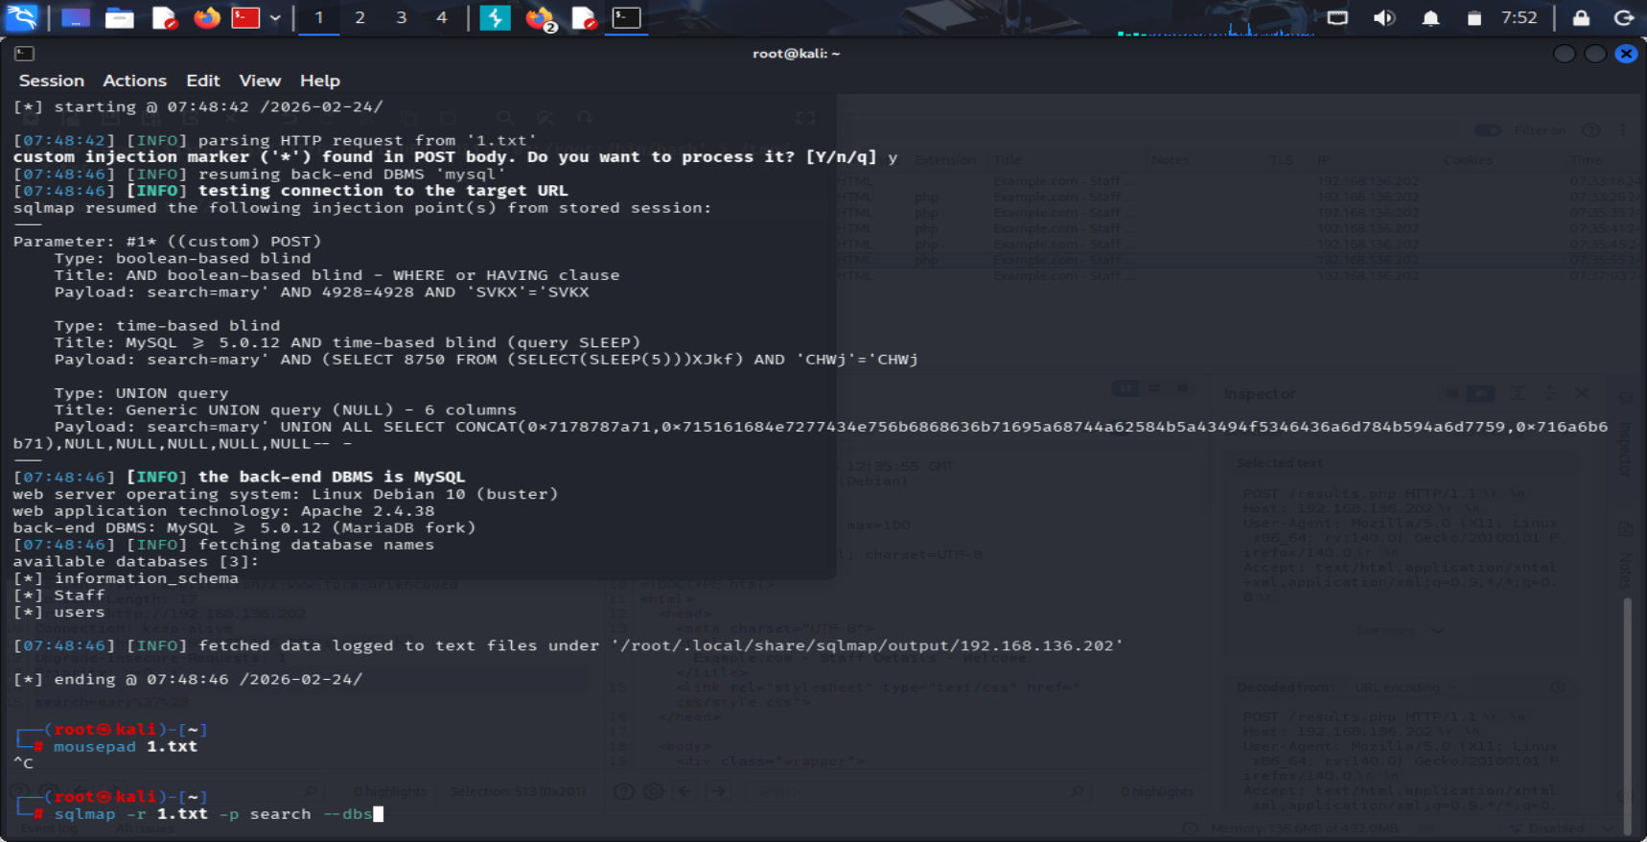
Task: Lock the screen with the padlock icon
Action: pyautogui.click(x=1582, y=17)
